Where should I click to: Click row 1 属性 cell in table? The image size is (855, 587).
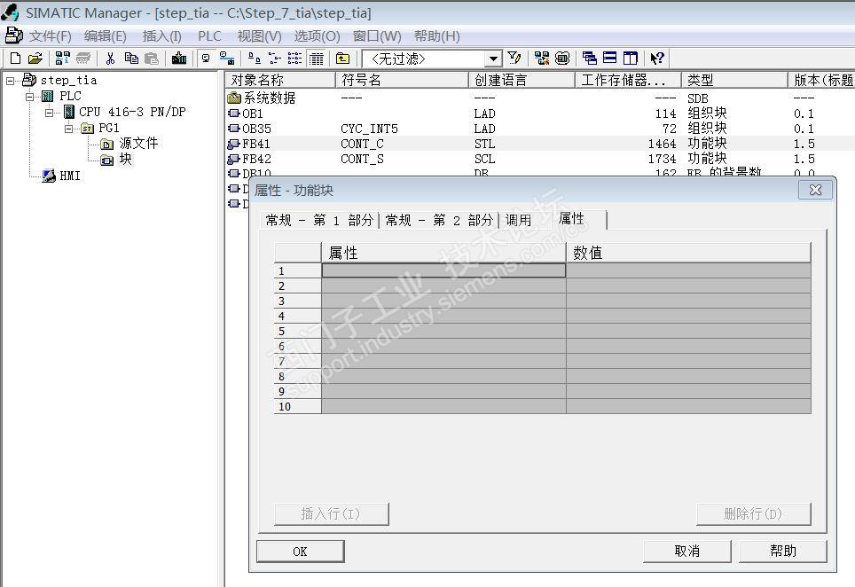click(x=443, y=270)
